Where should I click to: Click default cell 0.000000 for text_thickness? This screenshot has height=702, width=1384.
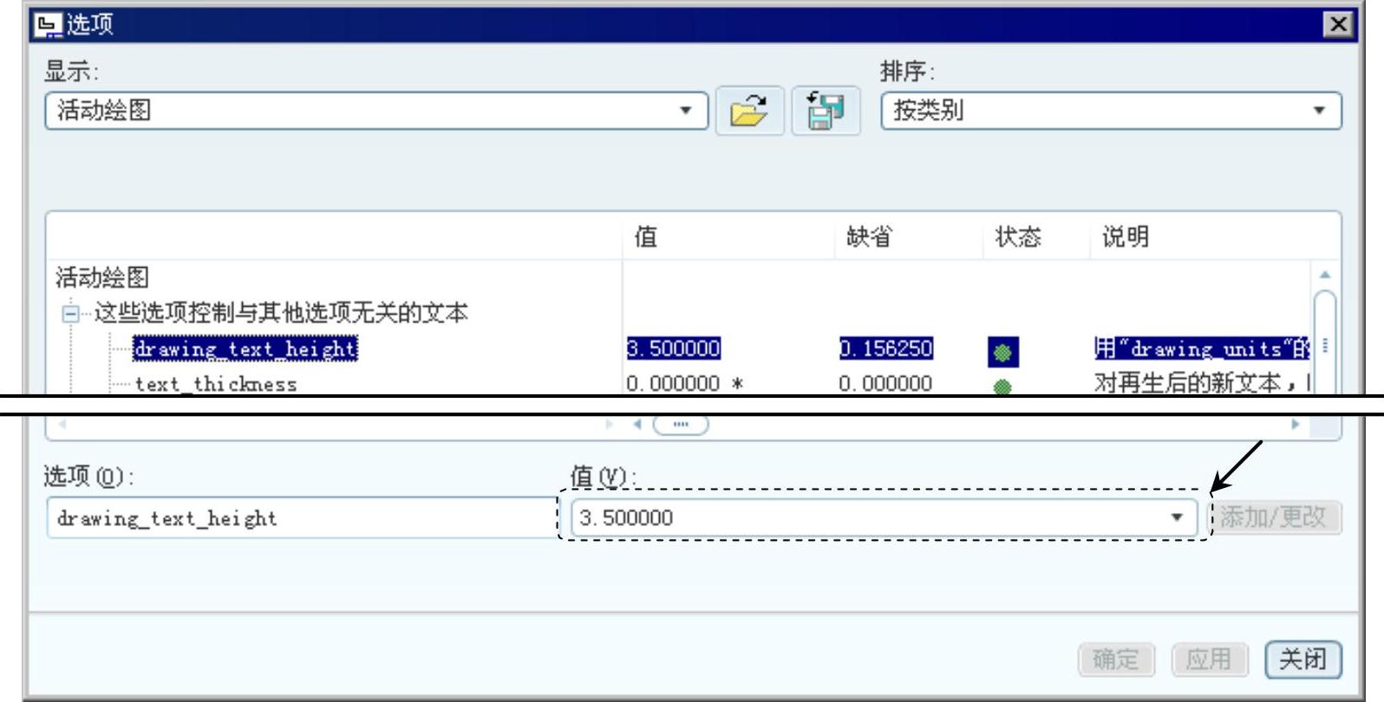(885, 384)
